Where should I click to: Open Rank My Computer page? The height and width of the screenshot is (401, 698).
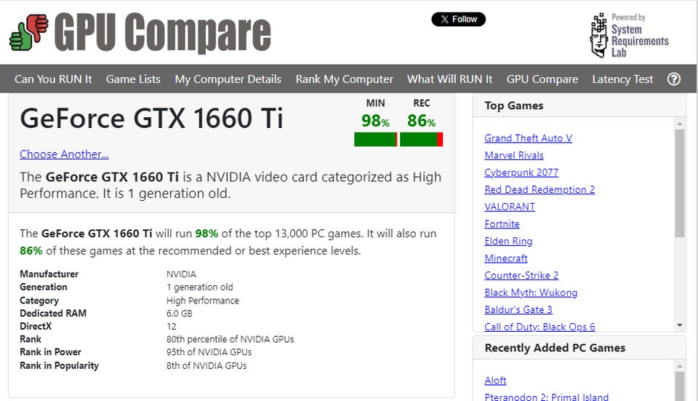click(345, 79)
